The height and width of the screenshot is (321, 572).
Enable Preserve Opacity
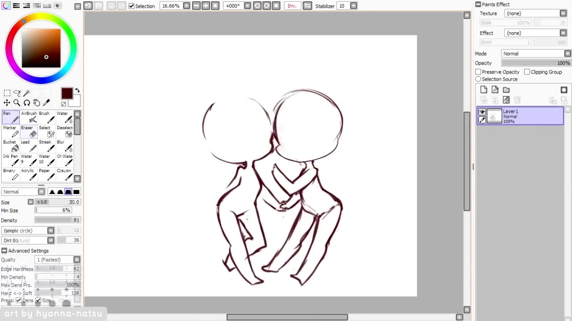478,72
